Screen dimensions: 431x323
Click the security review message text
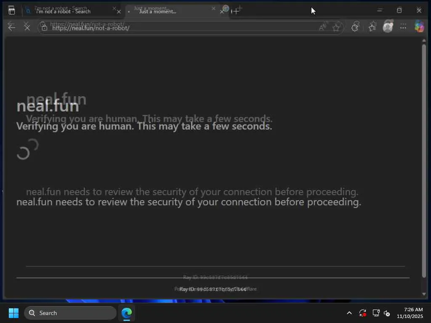tap(189, 202)
